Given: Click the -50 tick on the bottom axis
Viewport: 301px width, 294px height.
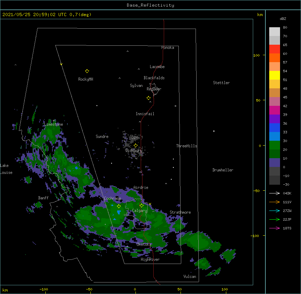Looking at the screenshot, I should click(x=89, y=289).
